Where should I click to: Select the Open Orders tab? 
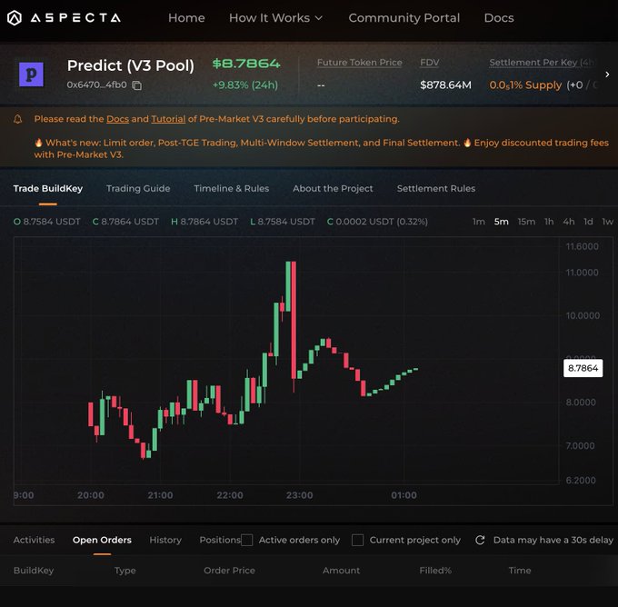pyautogui.click(x=102, y=540)
